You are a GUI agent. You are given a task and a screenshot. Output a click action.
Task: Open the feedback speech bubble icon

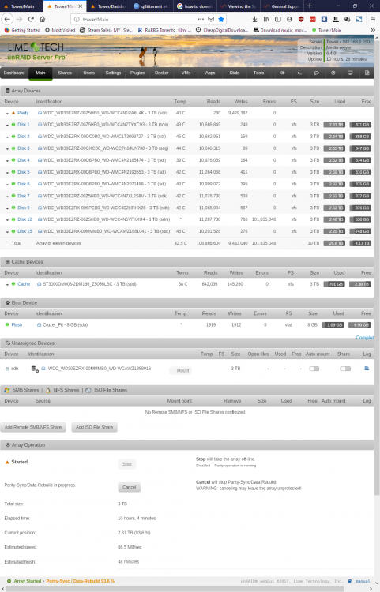(317, 73)
